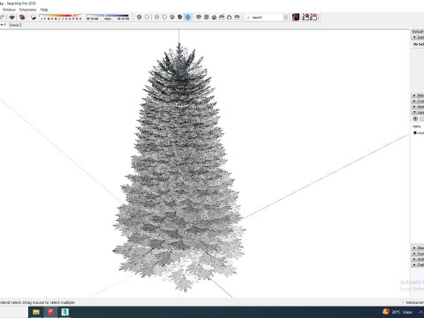Select the X-Ray face style icon
Viewport: 424px width, 318px height.
(x=140, y=17)
